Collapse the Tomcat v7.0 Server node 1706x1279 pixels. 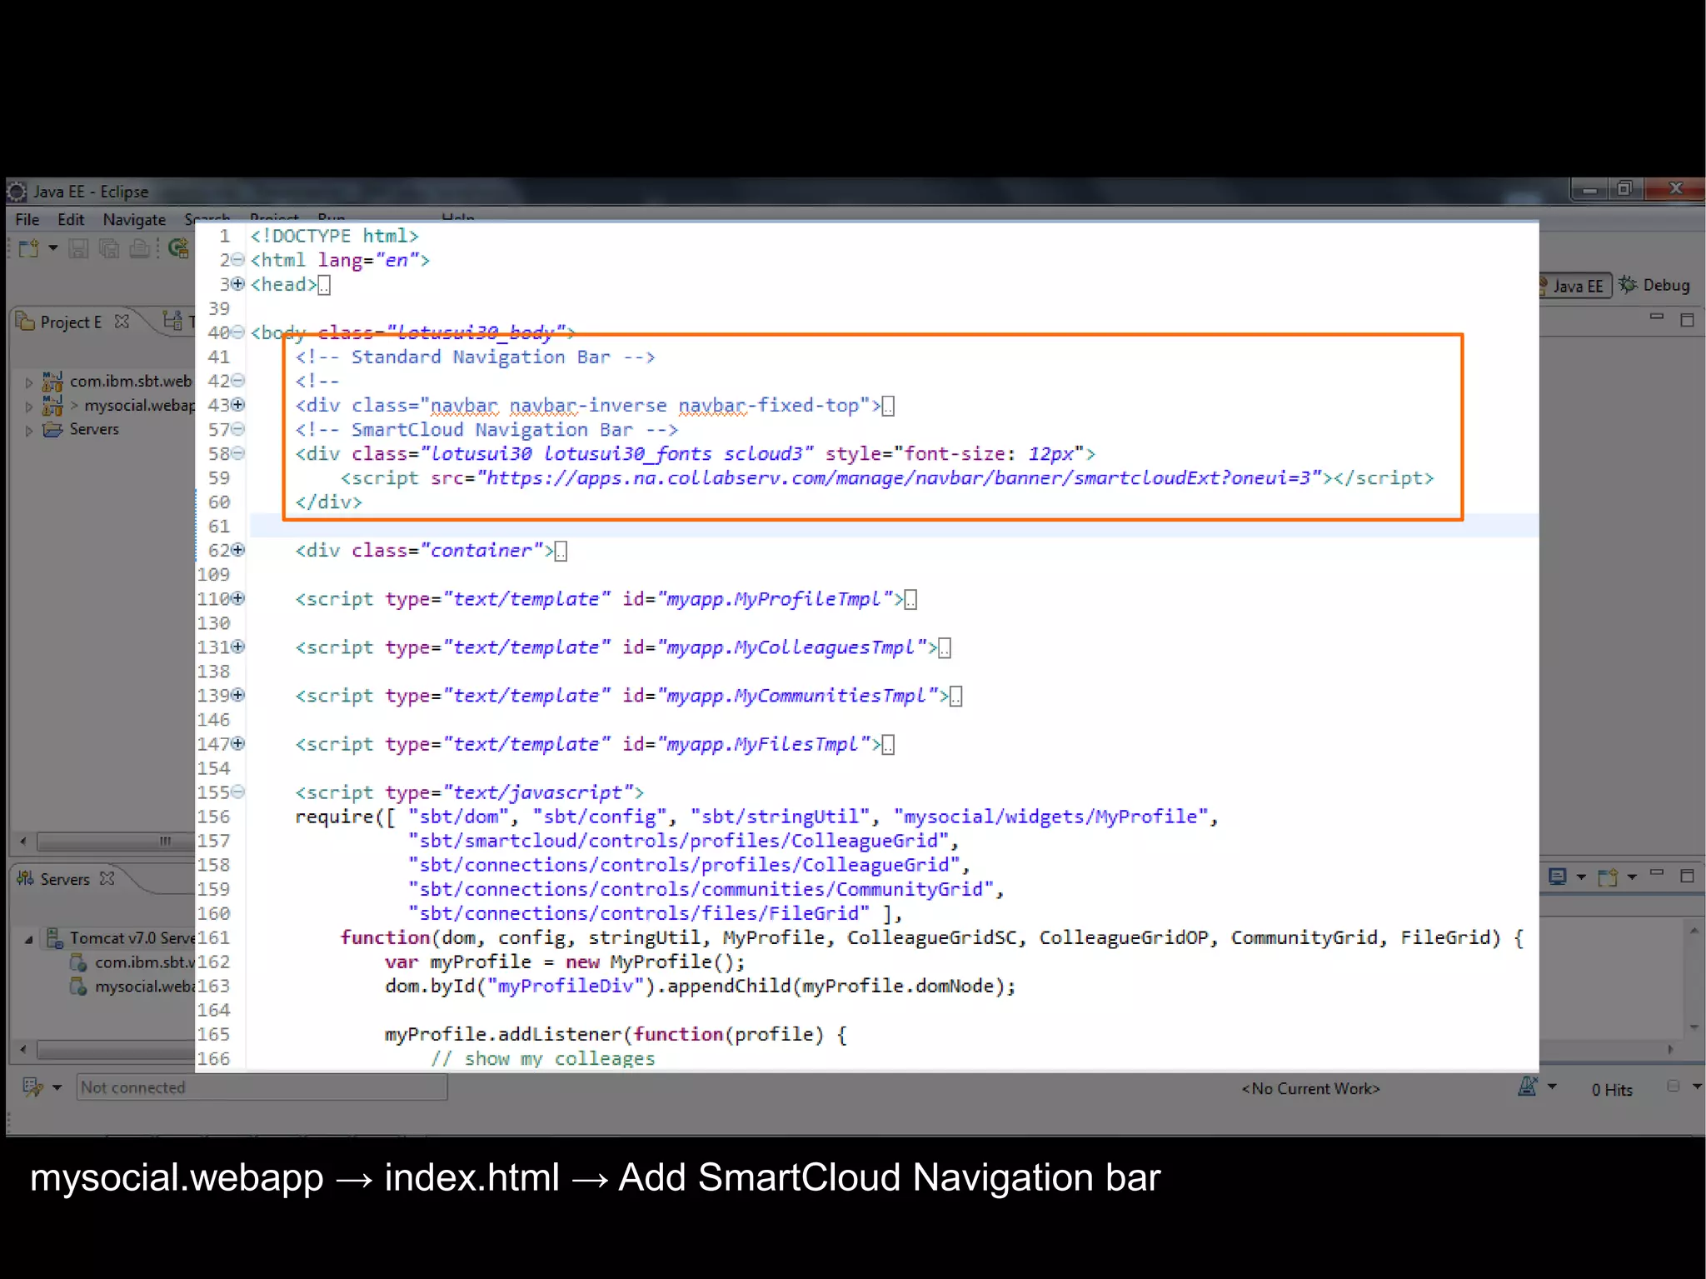point(29,940)
